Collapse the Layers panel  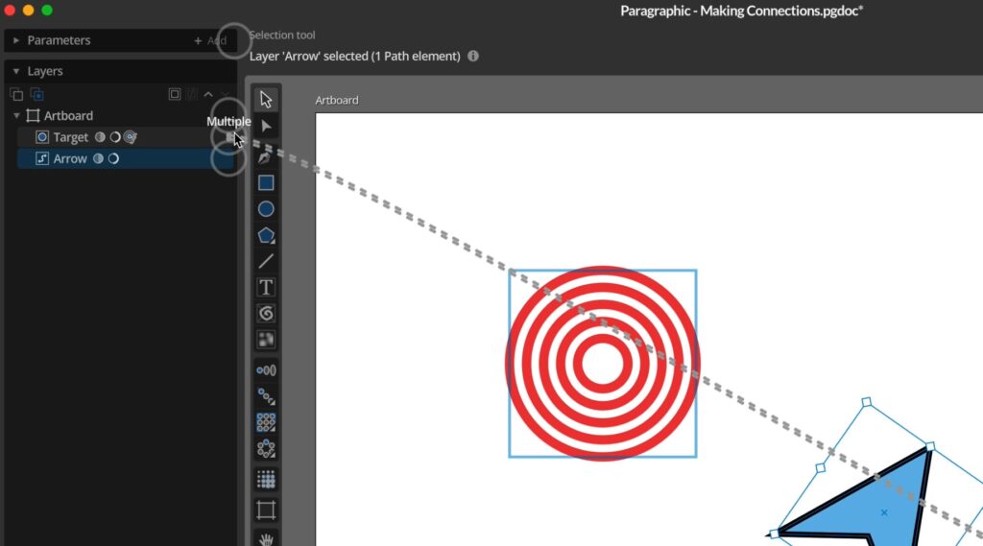(x=16, y=71)
